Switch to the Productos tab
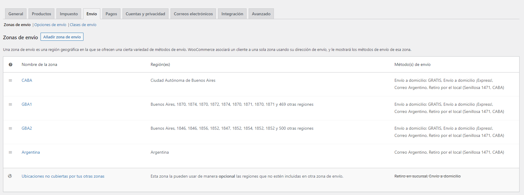This screenshot has width=524, height=195. (41, 14)
